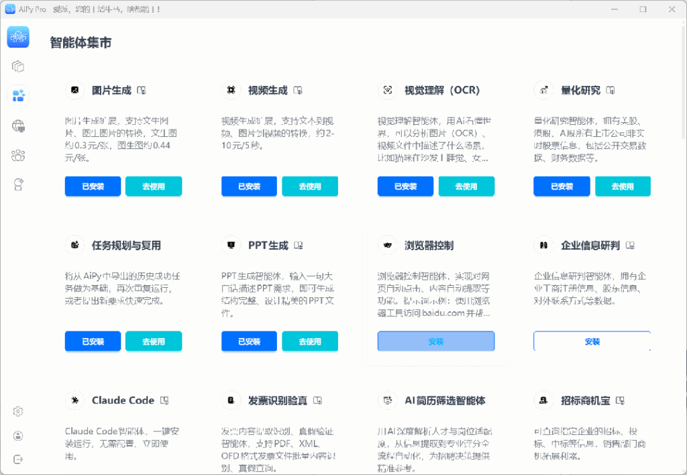Click 去使用 for 视觉理解 (OCR)
This screenshot has width=687, height=475.
coord(466,187)
